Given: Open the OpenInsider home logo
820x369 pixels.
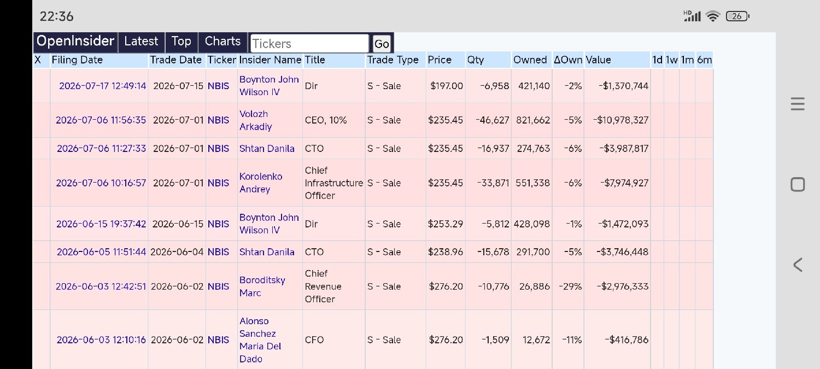Looking at the screenshot, I should [75, 42].
